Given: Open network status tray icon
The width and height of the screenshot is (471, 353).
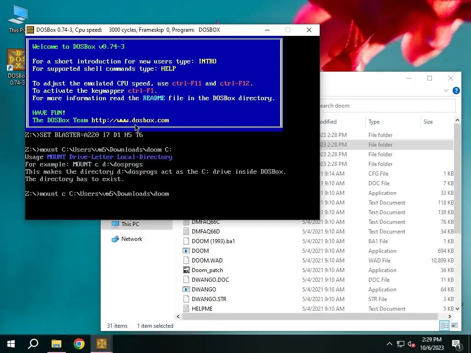Looking at the screenshot, I should 401,344.
